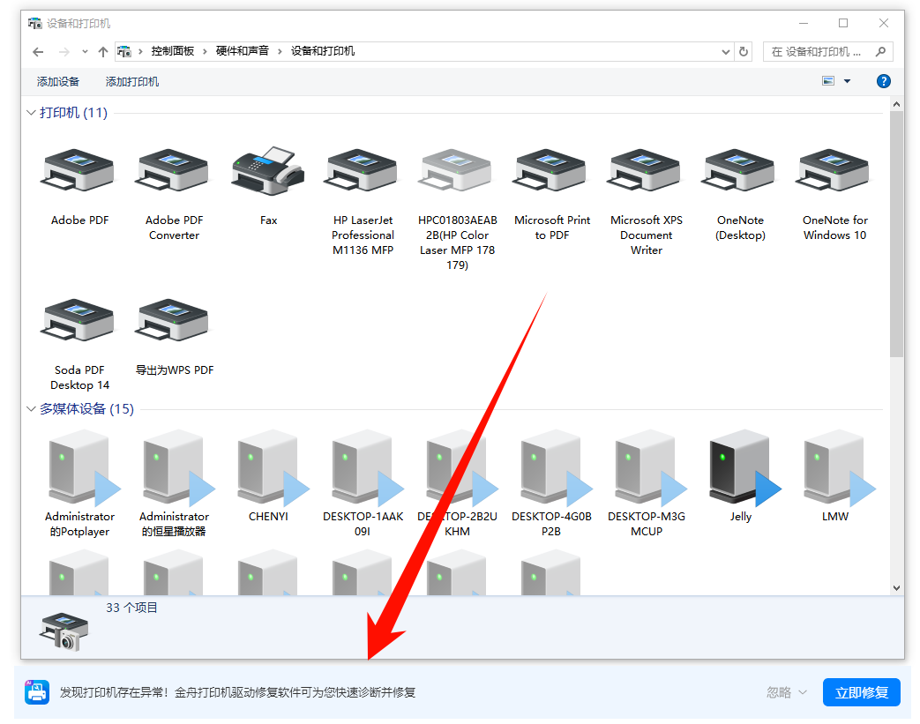Select the Jelly media device icon

point(741,469)
